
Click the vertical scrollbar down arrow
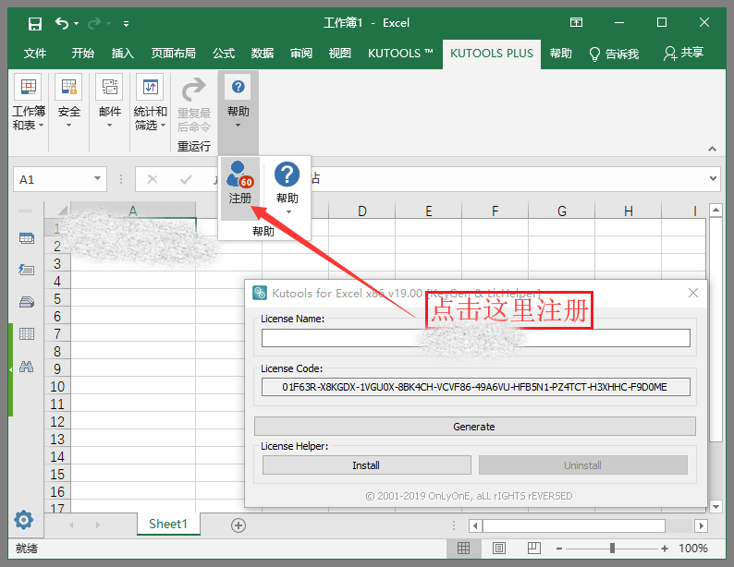click(716, 506)
